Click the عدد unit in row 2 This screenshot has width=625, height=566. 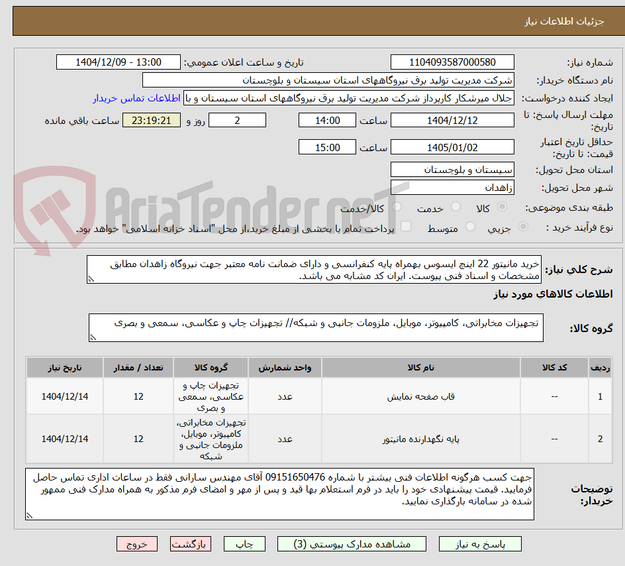285,439
